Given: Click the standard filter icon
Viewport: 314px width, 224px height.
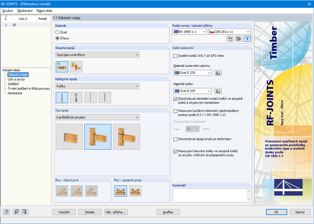Looking at the screenshot, I should click(247, 39).
